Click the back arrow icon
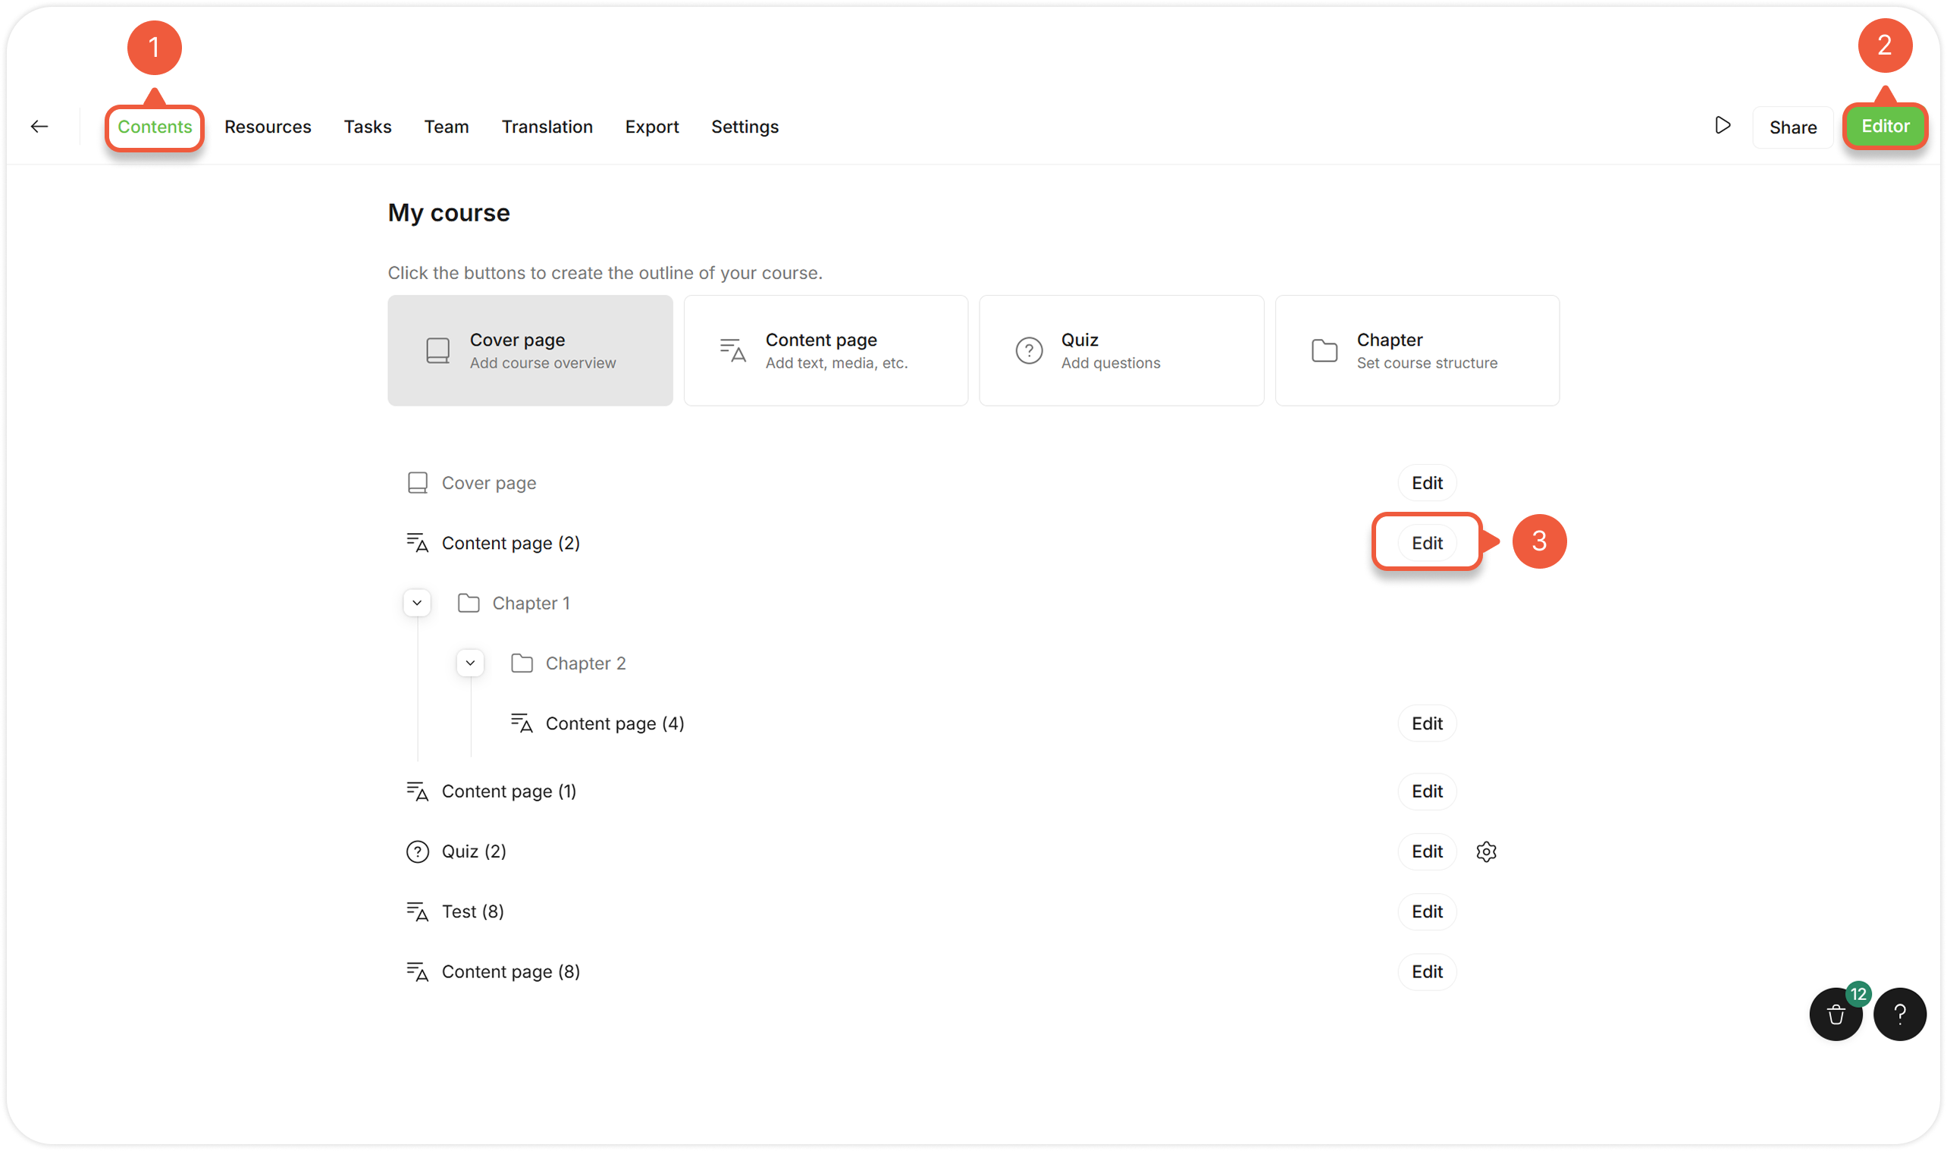 (39, 127)
